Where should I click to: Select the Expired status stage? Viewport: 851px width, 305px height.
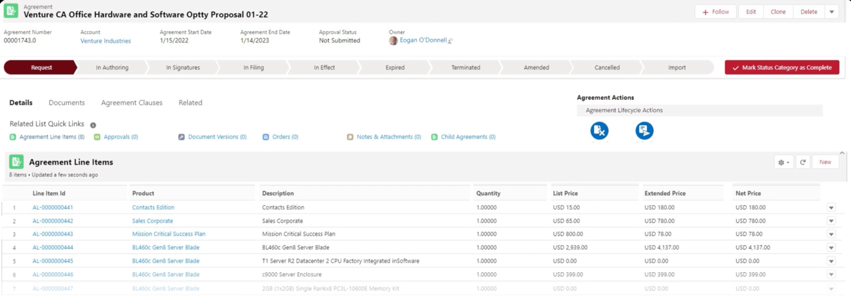point(395,67)
